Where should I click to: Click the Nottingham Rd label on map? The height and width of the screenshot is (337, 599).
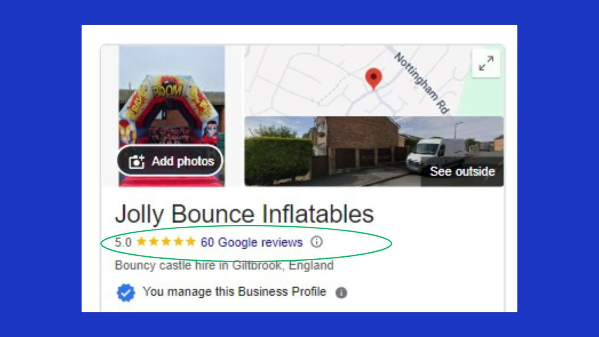coord(422,83)
